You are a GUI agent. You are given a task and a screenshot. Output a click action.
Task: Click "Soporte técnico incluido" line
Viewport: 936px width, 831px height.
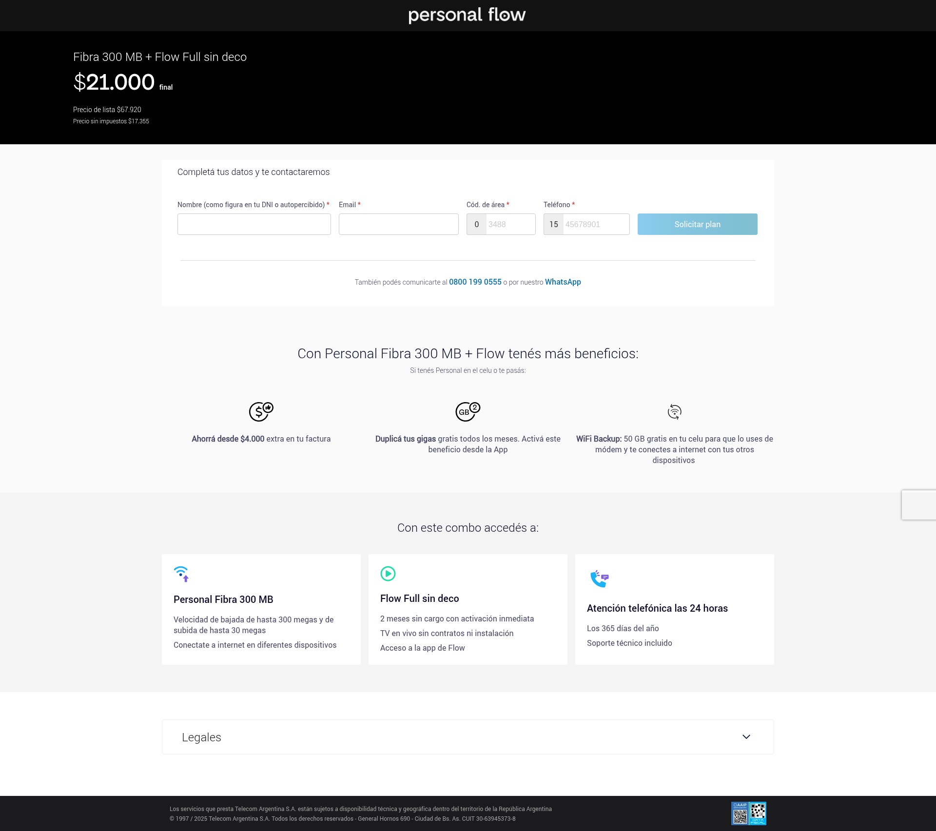629,643
